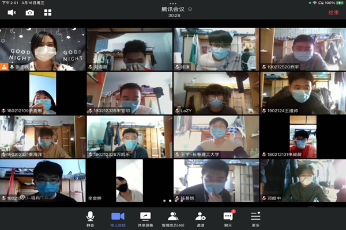Expand the 更多 more options menu
346x230 pixels.
[255, 218]
